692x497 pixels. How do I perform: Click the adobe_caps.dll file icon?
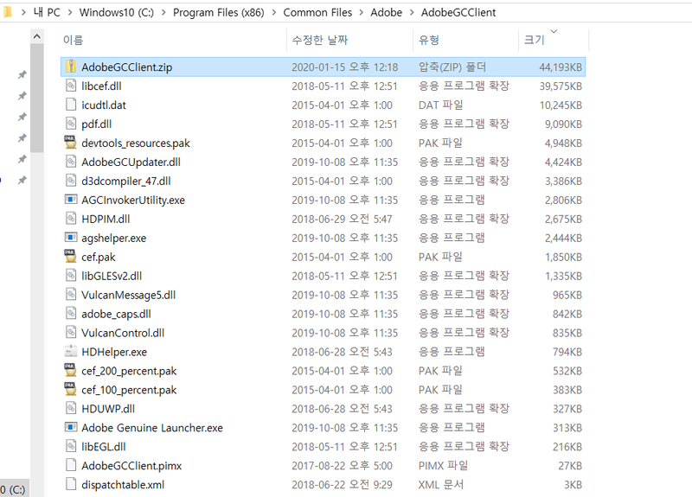(x=71, y=313)
